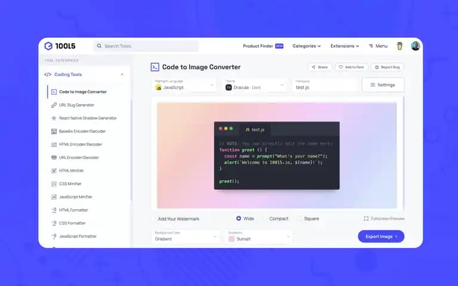
Task: Click the CSS Minifier icon
Action: pyautogui.click(x=54, y=184)
